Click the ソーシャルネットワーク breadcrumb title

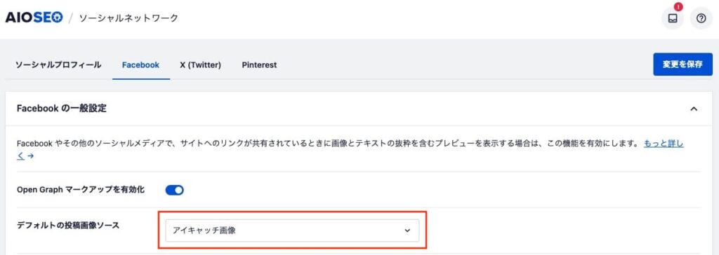pyautogui.click(x=128, y=18)
